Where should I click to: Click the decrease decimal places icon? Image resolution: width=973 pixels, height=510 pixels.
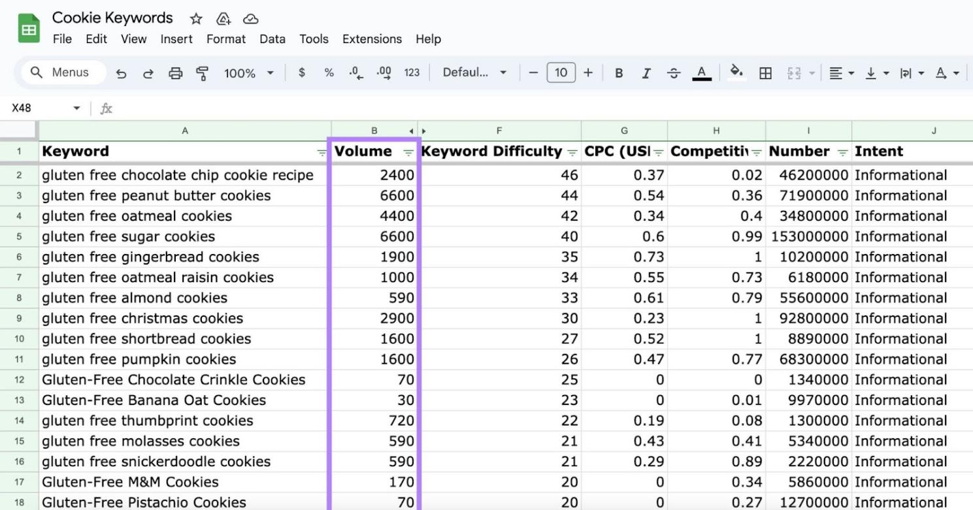click(x=355, y=73)
